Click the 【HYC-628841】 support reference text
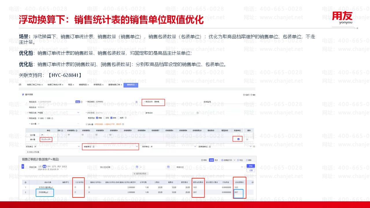This screenshot has height=208, width=370. pyautogui.click(x=65, y=75)
